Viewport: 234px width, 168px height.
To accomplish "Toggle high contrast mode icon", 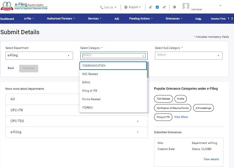I will pos(174,7).
